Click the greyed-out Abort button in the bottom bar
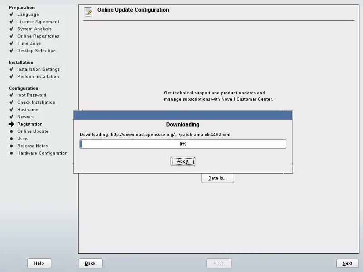This screenshot has height=272, width=363. pos(219,263)
